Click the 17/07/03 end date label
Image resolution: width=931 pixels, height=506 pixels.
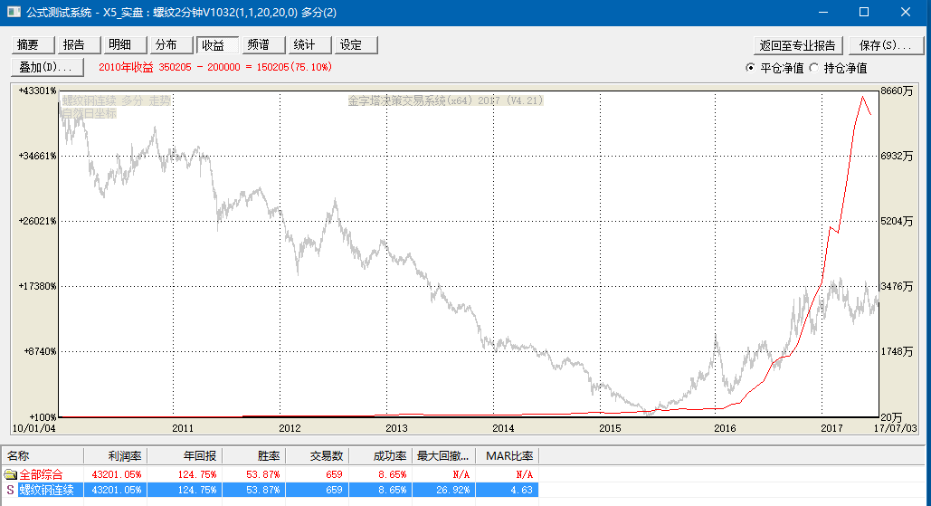click(896, 428)
